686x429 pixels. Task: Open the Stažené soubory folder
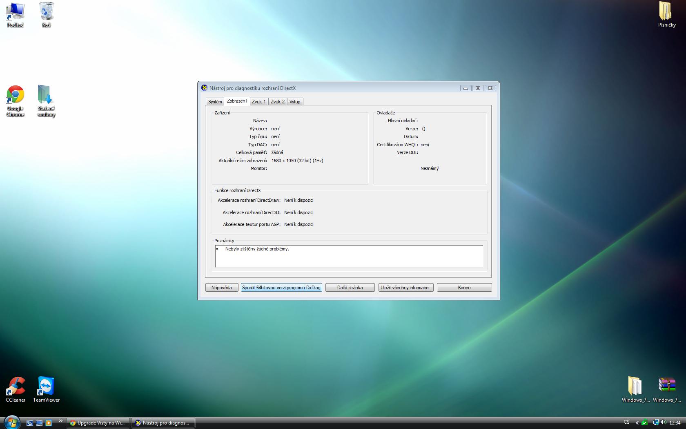46,95
